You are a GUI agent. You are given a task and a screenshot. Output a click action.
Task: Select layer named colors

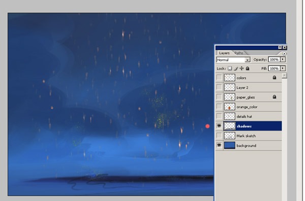(x=241, y=78)
